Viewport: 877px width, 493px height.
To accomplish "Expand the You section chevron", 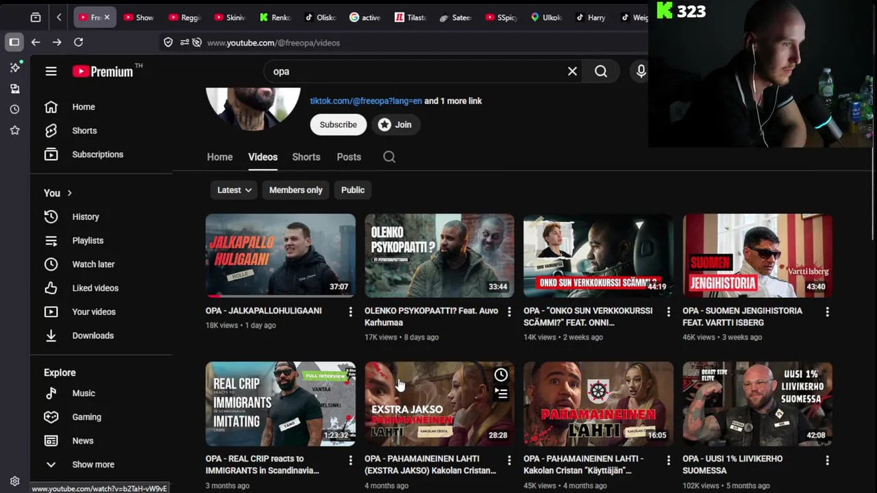I will click(x=69, y=193).
